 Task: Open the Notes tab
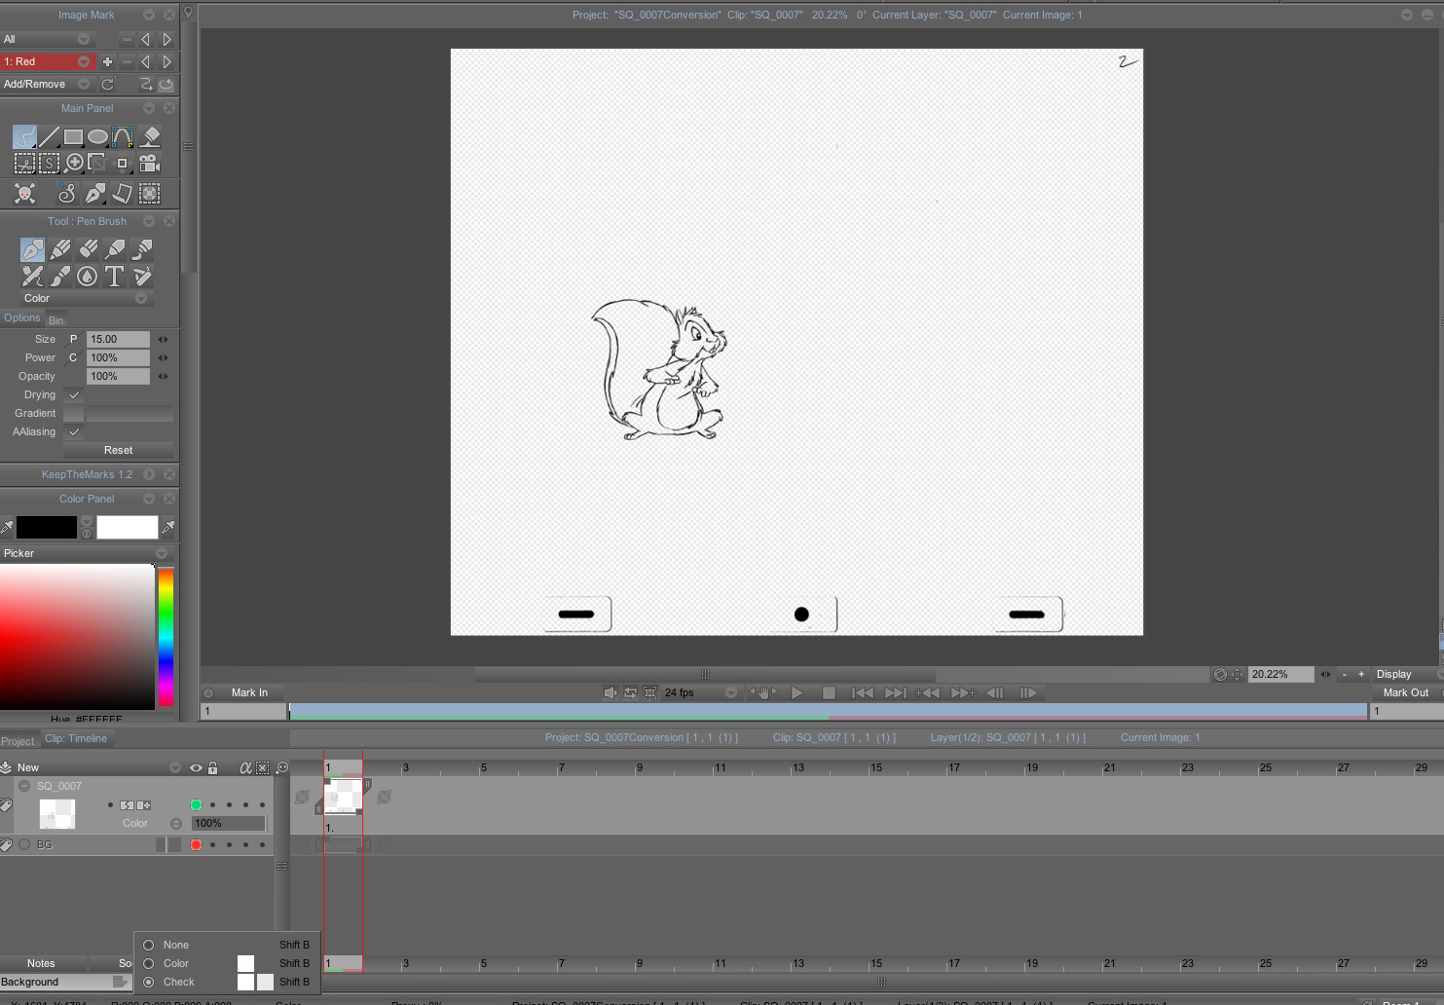coord(41,963)
